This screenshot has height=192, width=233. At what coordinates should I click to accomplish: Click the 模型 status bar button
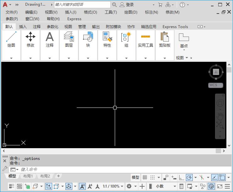tap(136, 177)
